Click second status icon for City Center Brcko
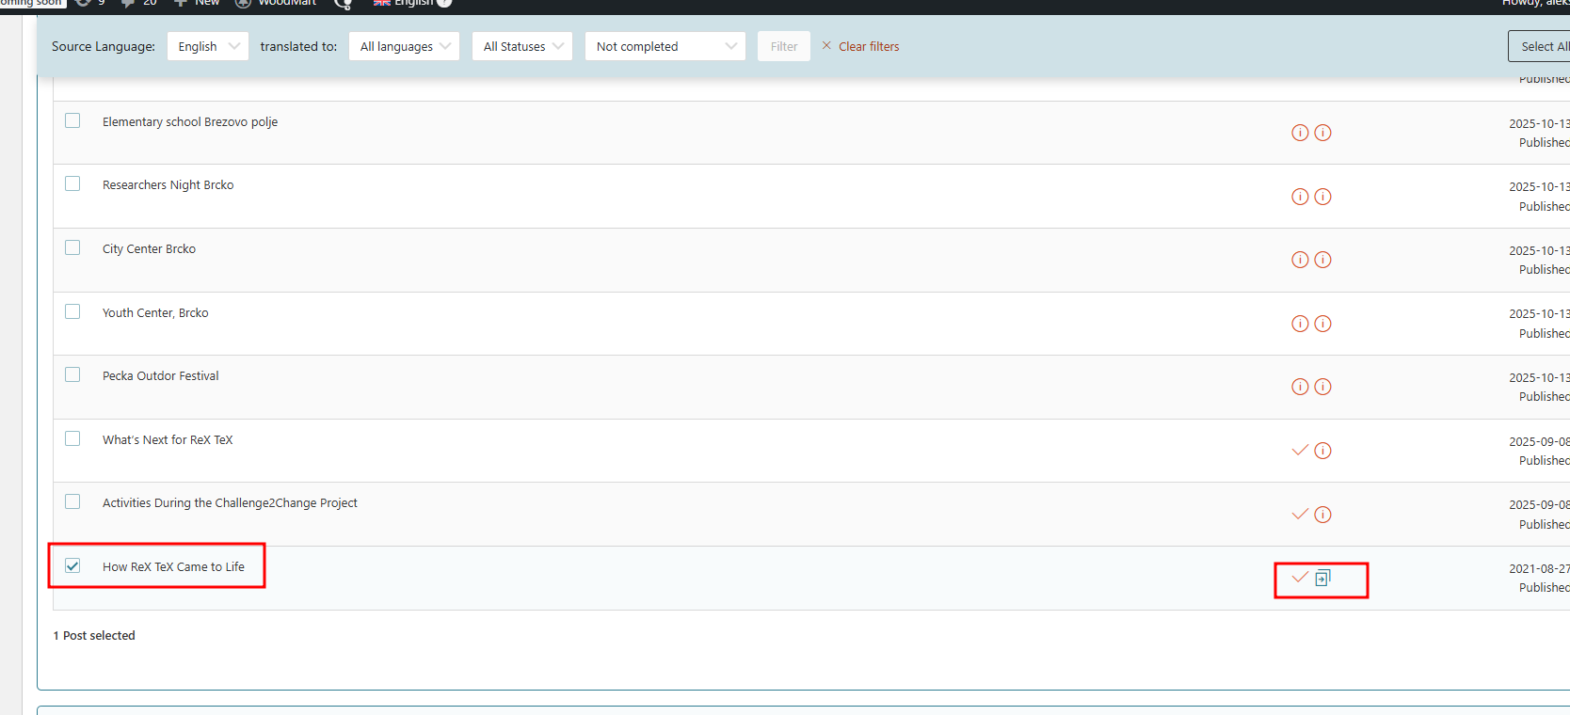This screenshot has width=1570, height=715. tap(1322, 260)
